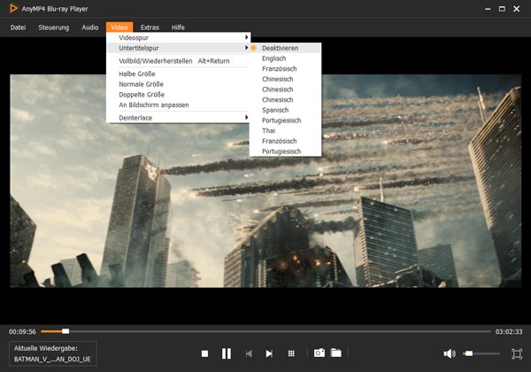Screen dimensions: 531x372
Task: Open the Audio menu
Action: (90, 27)
